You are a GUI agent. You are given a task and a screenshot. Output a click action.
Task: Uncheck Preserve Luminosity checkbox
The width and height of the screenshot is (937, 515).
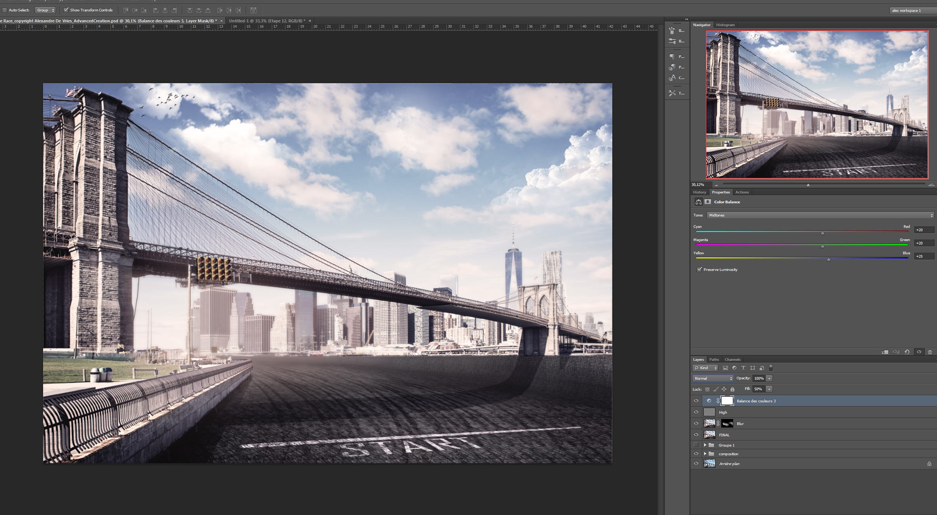[700, 269]
